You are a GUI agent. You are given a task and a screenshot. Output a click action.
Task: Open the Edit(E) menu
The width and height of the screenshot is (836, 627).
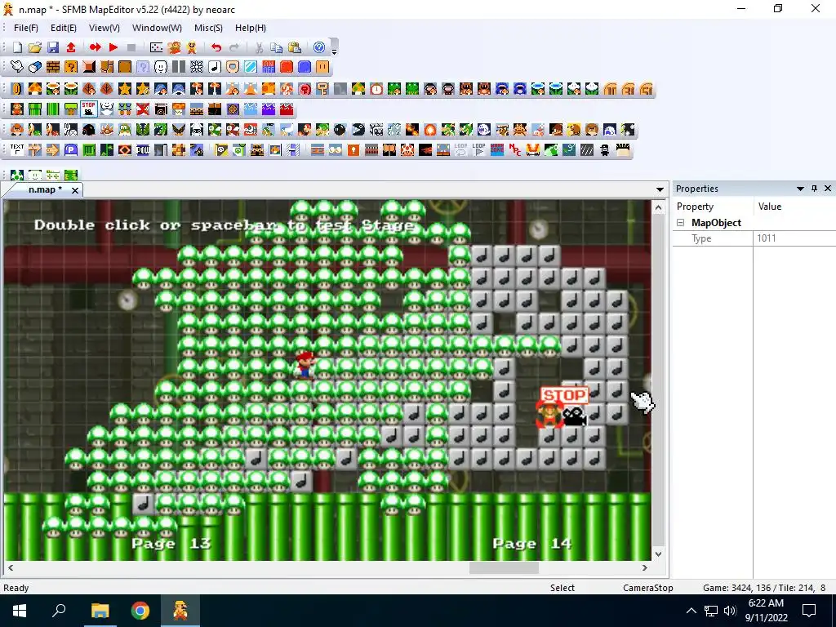tap(64, 28)
